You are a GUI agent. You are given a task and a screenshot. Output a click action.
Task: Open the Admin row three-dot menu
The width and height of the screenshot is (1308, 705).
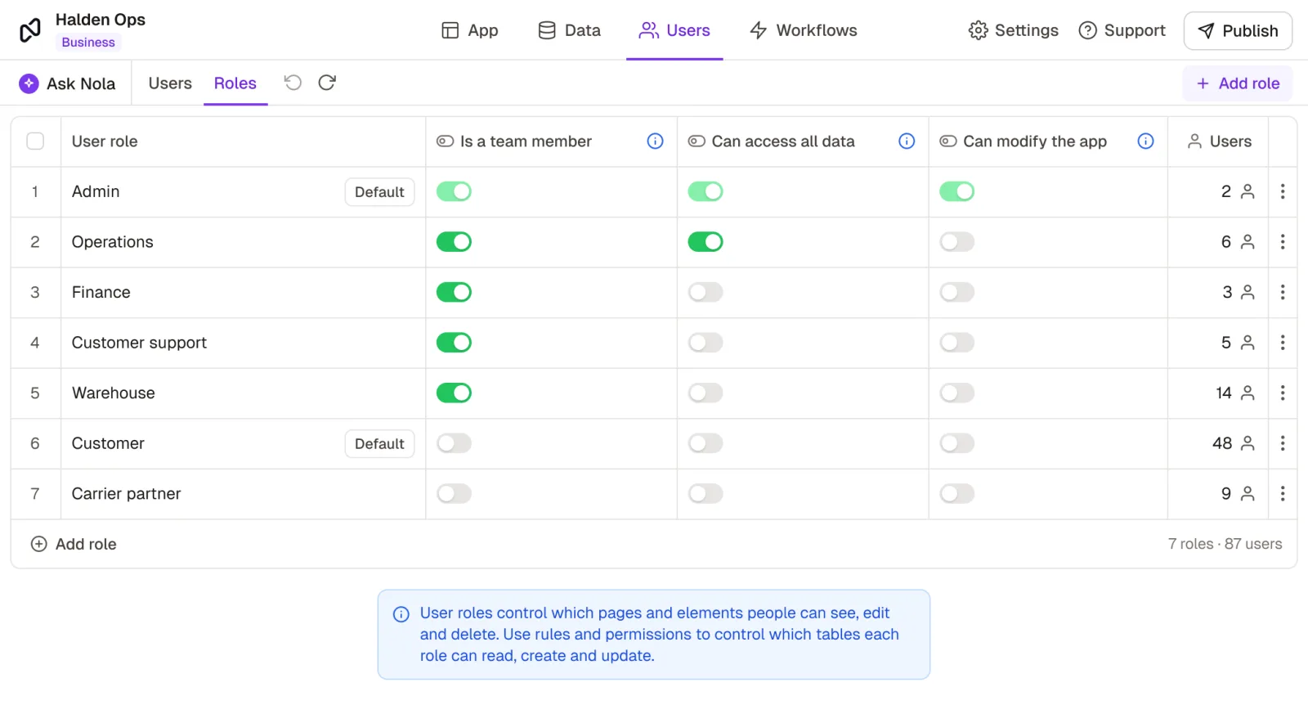click(x=1283, y=191)
